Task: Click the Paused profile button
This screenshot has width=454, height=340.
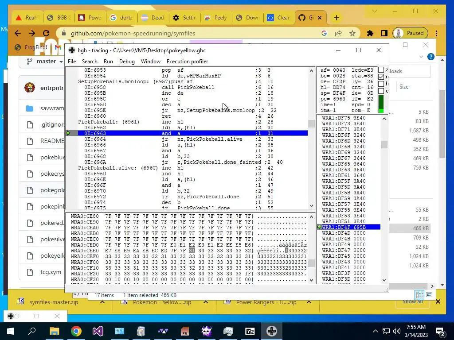Action: [x=410, y=33]
